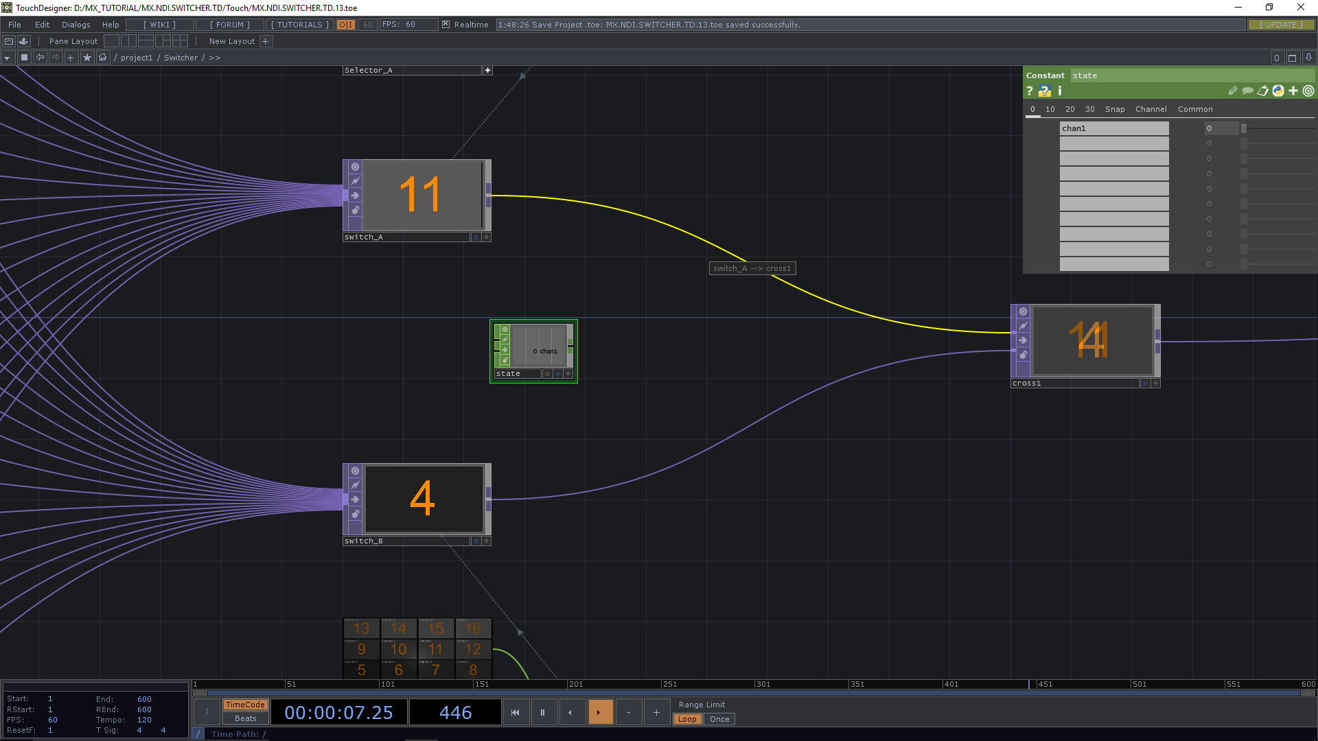Expand cross1 node plus button
1318x741 pixels.
[x=1155, y=384]
